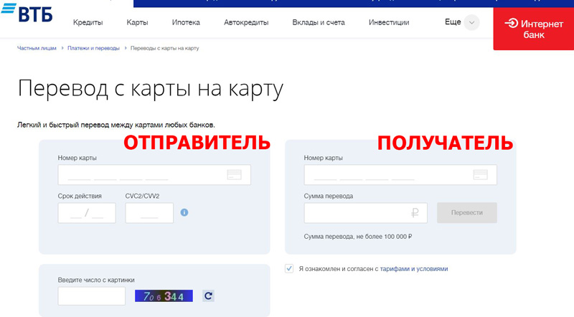The image size is (574, 317).
Task: Open the Автокредиты menu
Action: (x=246, y=22)
